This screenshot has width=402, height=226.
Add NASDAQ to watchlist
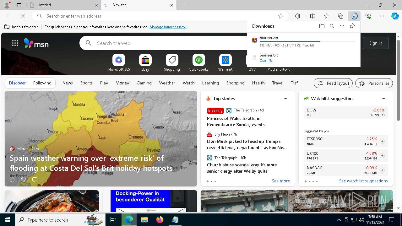coord(382,170)
